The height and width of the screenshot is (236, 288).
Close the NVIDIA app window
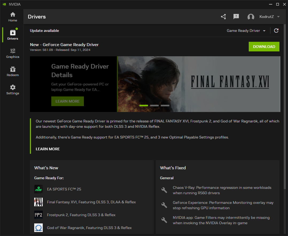(284, 4)
